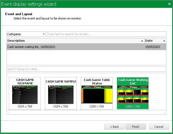Select the Cash Game Table Status layout
Screen dimensions: 173x134
97,93
